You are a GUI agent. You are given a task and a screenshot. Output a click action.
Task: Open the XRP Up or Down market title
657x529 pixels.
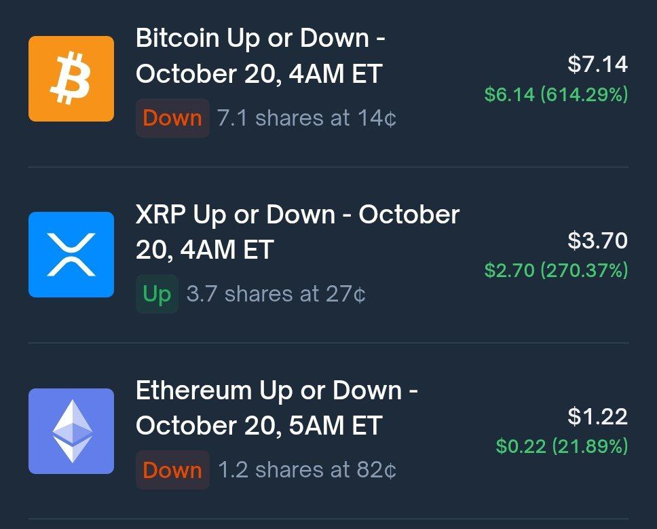[297, 232]
